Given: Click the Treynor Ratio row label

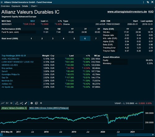Looking at the screenshot, I should point(109,51).
